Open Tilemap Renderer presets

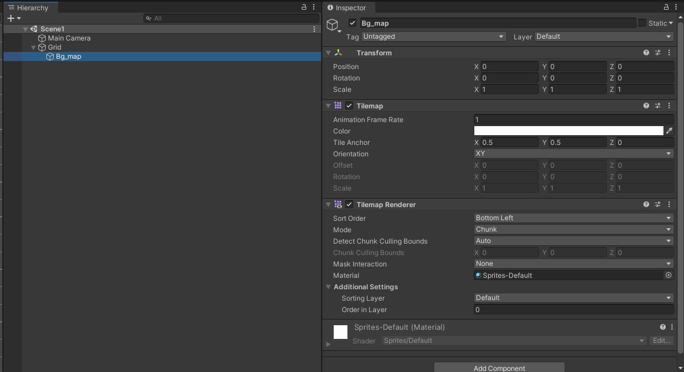[657, 204]
